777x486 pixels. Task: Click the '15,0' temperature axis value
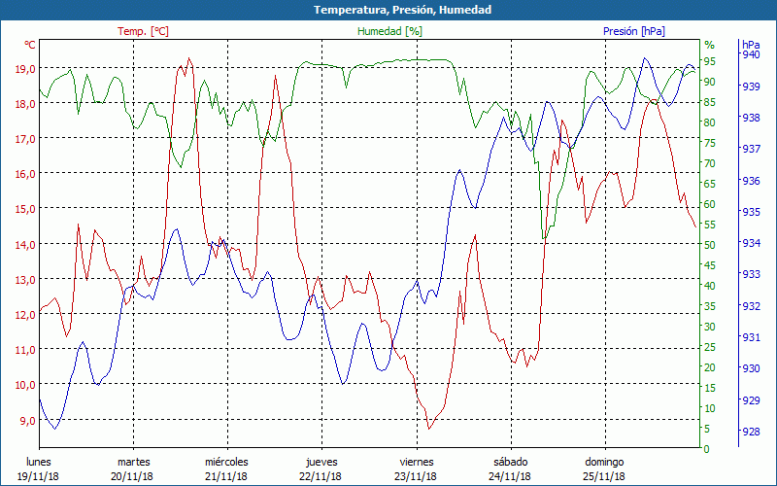(x=25, y=209)
